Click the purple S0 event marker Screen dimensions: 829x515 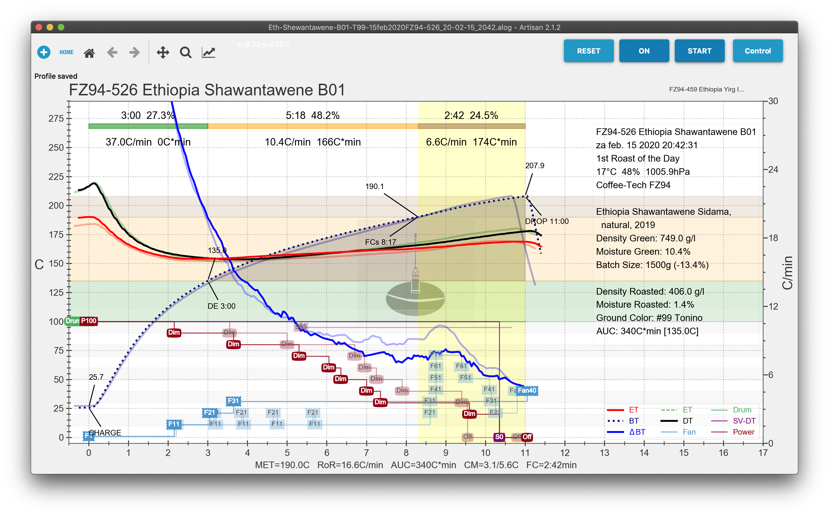pos(499,437)
